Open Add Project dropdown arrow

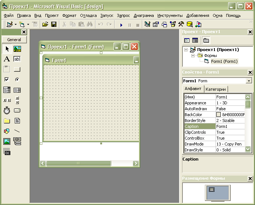[x=15, y=25]
